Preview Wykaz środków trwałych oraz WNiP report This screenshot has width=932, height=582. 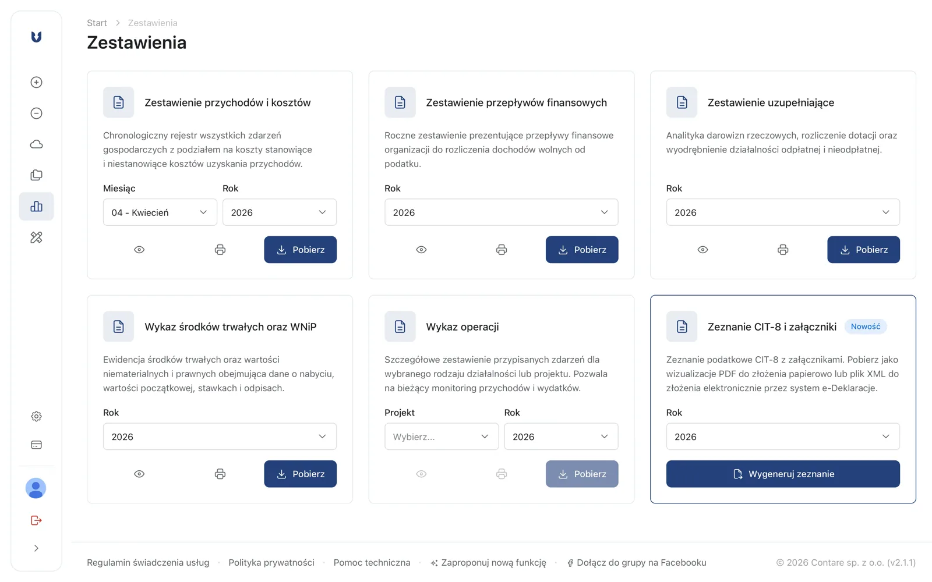click(139, 474)
